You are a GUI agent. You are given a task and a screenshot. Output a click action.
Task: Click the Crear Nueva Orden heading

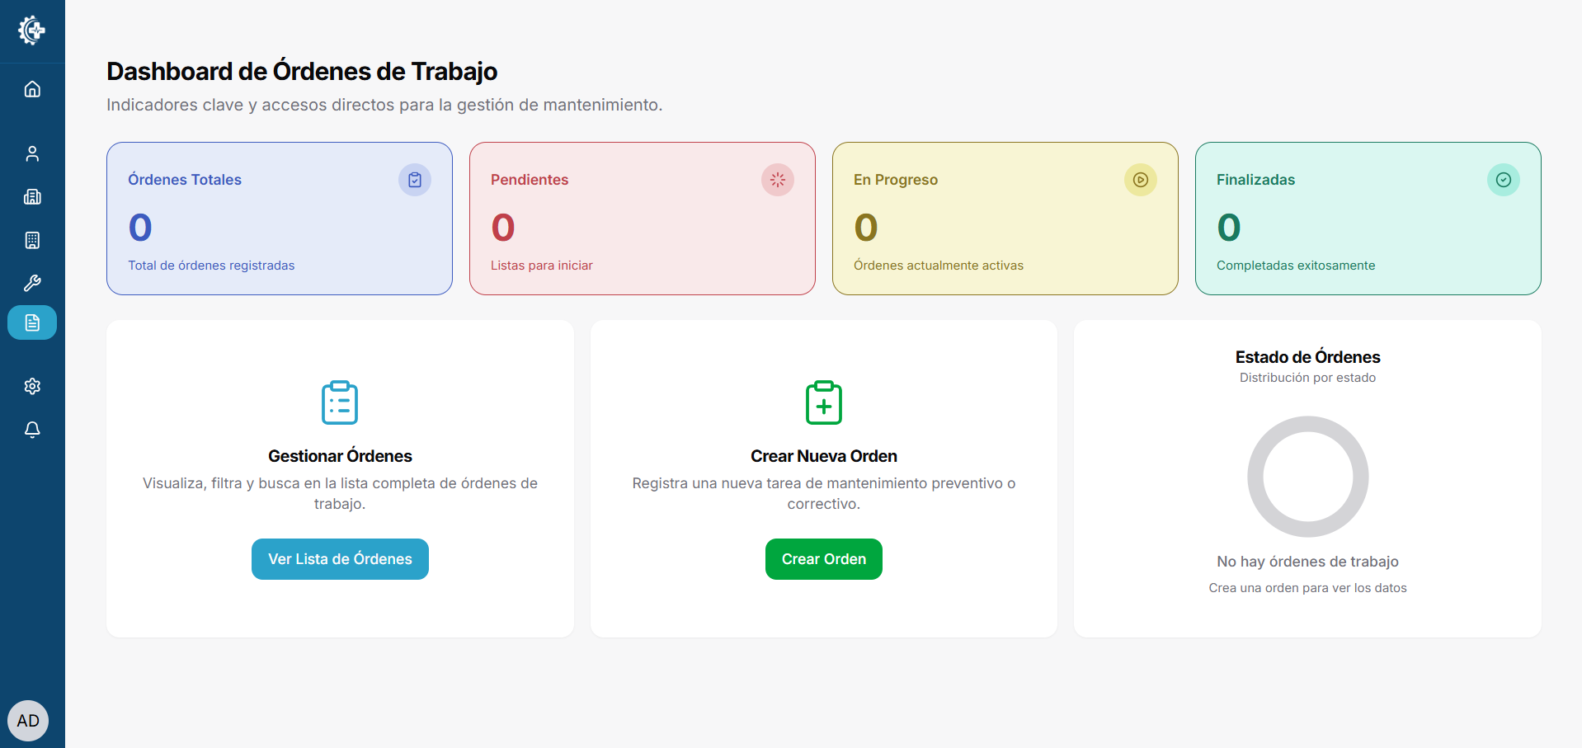(824, 456)
